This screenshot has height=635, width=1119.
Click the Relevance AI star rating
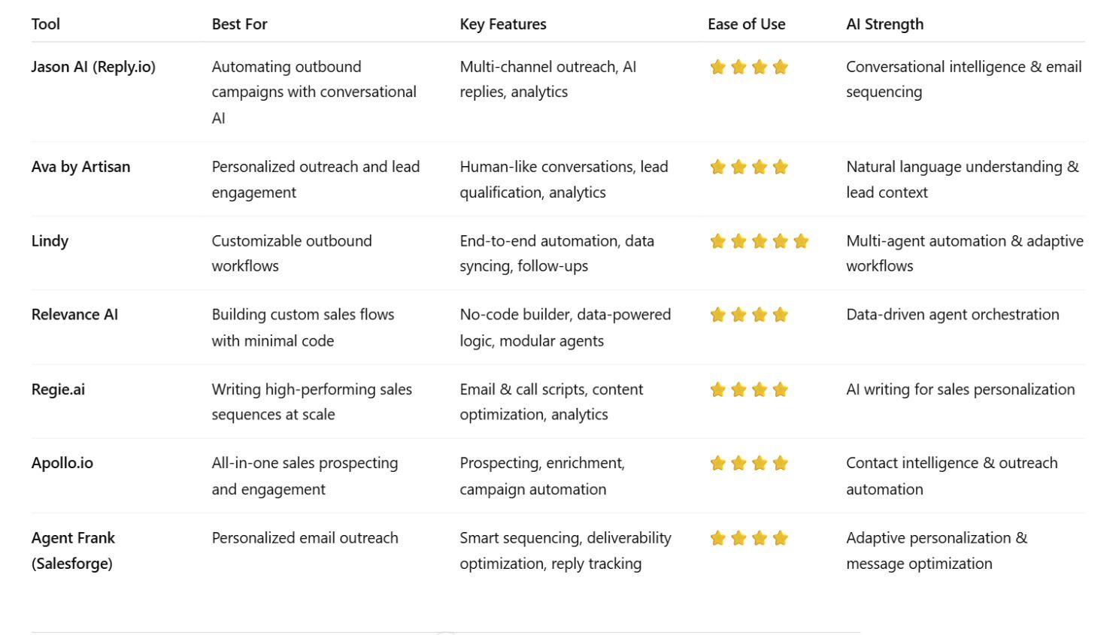click(x=748, y=315)
